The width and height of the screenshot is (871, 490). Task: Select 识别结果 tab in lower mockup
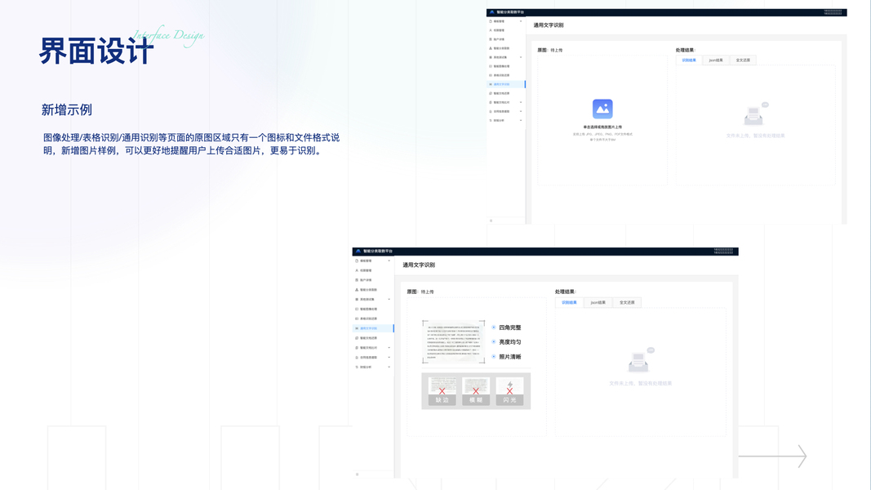click(569, 302)
